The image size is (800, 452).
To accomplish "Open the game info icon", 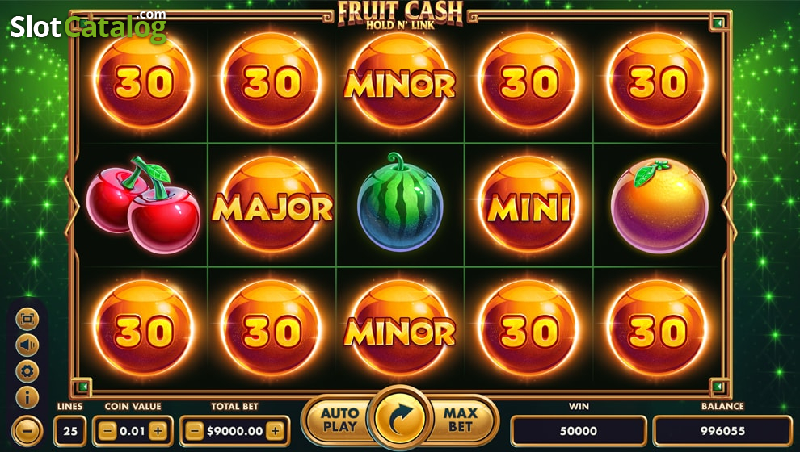I will click(27, 397).
